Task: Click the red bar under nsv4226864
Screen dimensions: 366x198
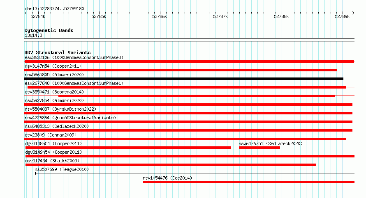Action: pos(188,122)
